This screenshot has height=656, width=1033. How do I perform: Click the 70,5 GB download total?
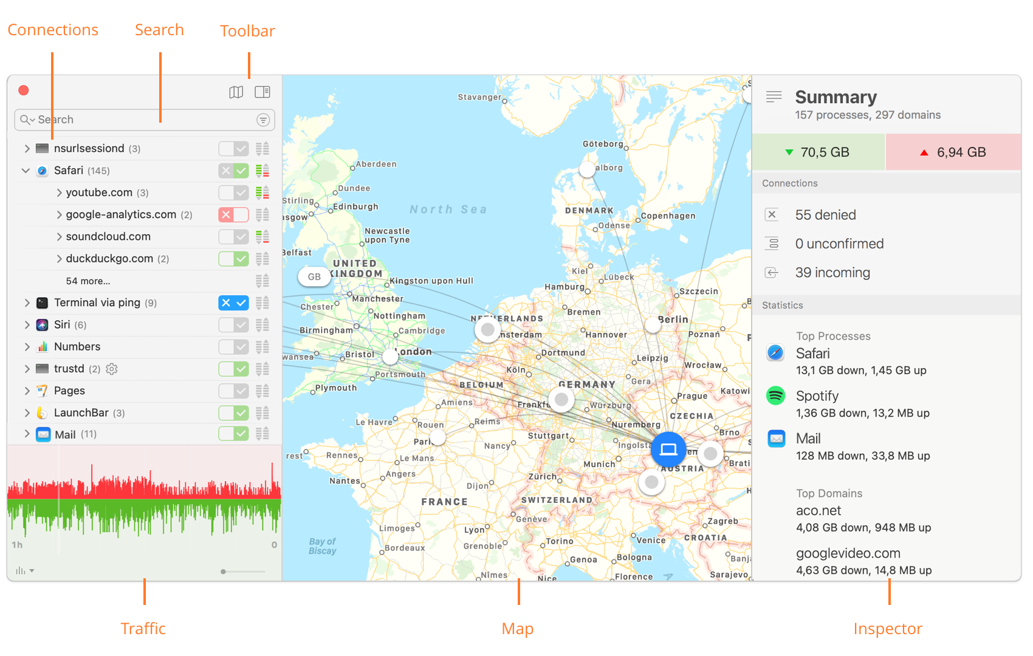pos(818,152)
